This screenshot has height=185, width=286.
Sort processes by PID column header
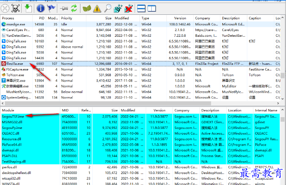[39, 18]
